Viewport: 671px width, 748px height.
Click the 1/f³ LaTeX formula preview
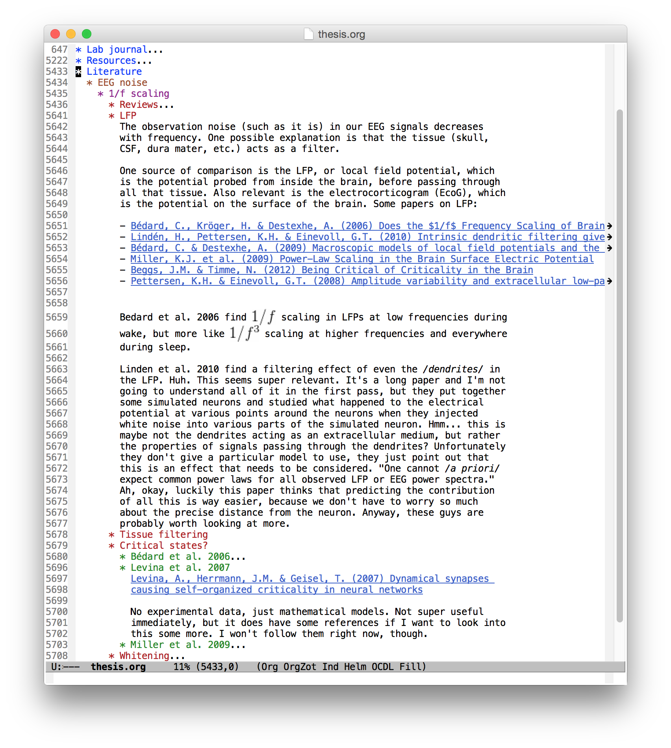[244, 333]
